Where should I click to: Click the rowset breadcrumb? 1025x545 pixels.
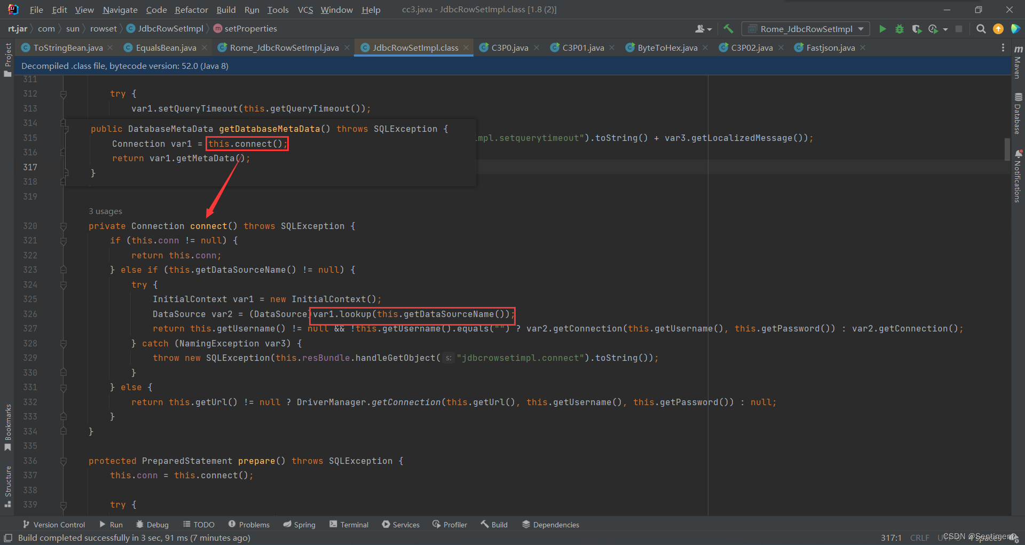(x=103, y=29)
